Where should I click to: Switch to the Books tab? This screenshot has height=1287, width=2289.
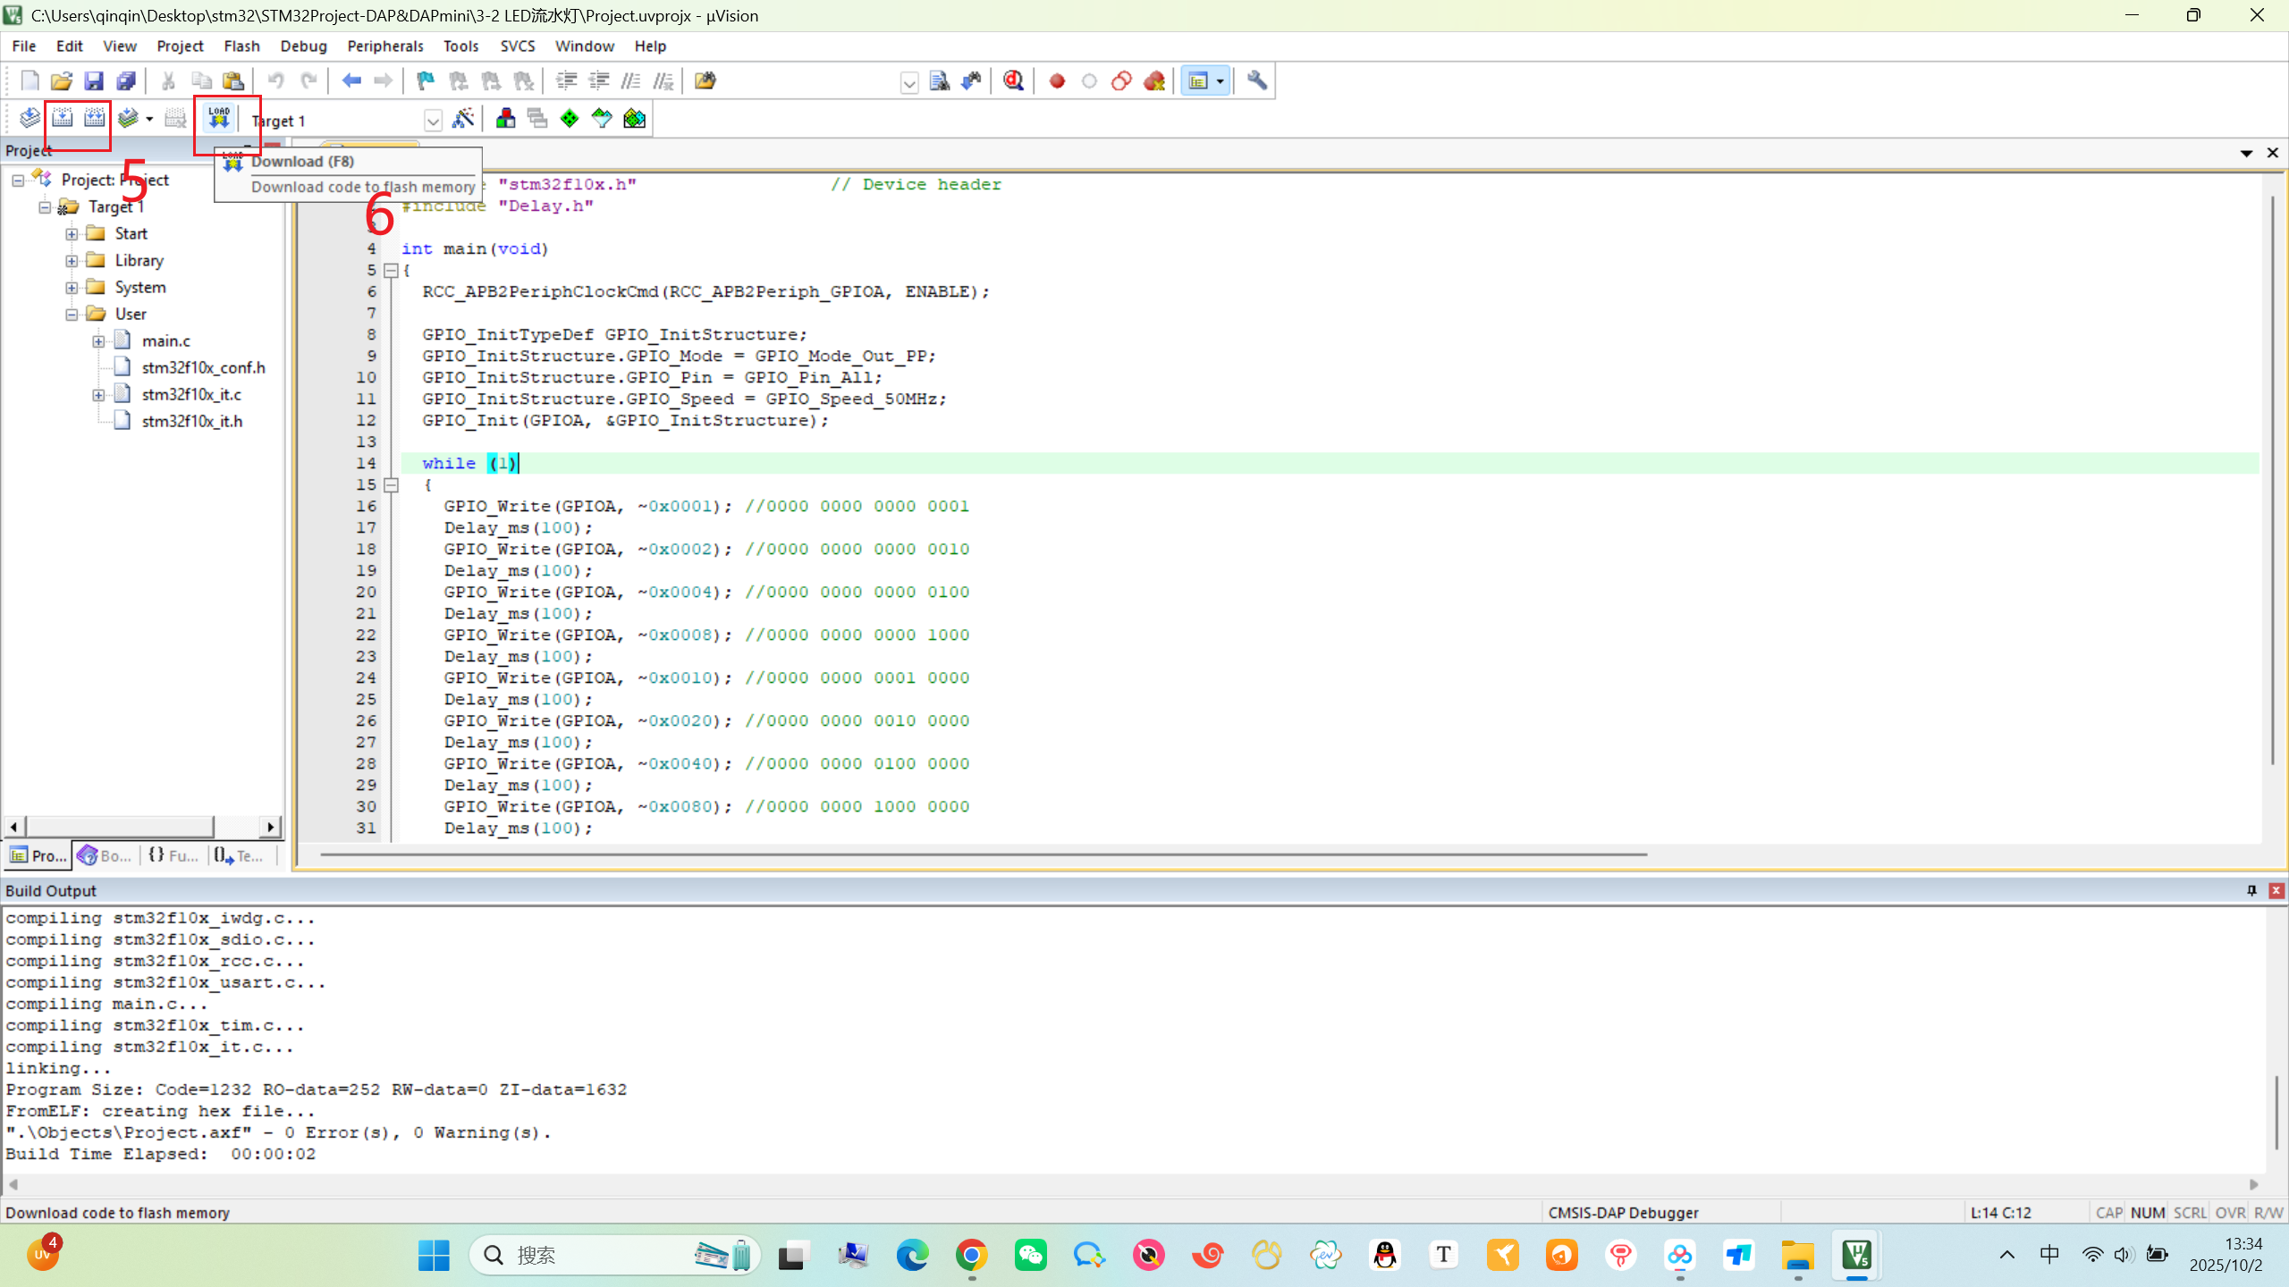point(105,855)
